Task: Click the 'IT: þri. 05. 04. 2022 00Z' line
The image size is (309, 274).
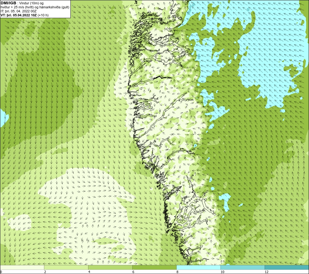Action: (x=19, y=11)
